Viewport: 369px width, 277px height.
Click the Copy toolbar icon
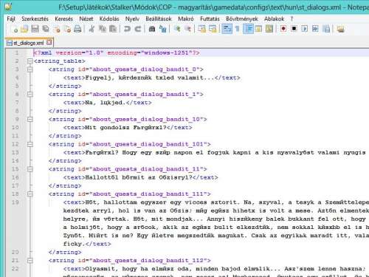[103, 29]
